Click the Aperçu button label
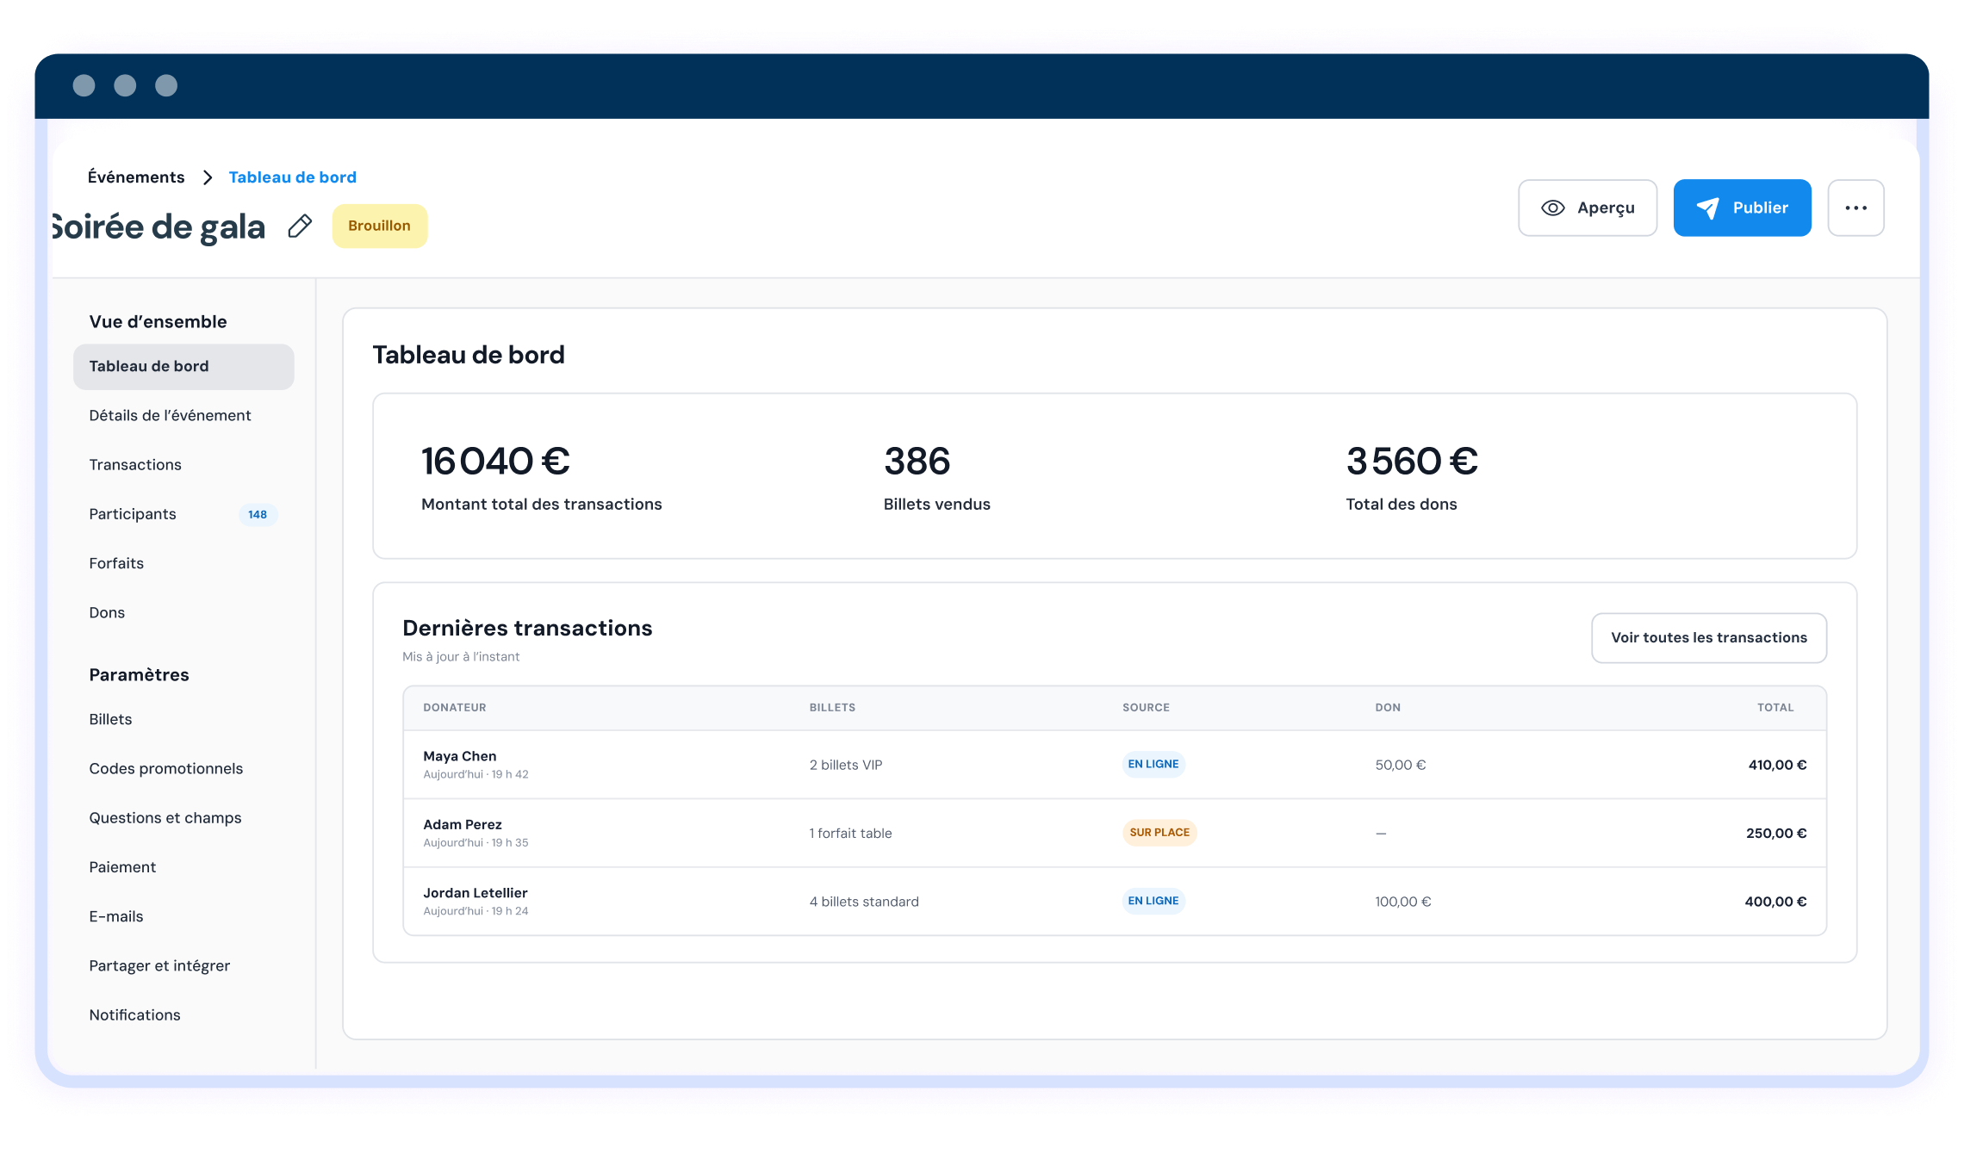 coord(1606,208)
